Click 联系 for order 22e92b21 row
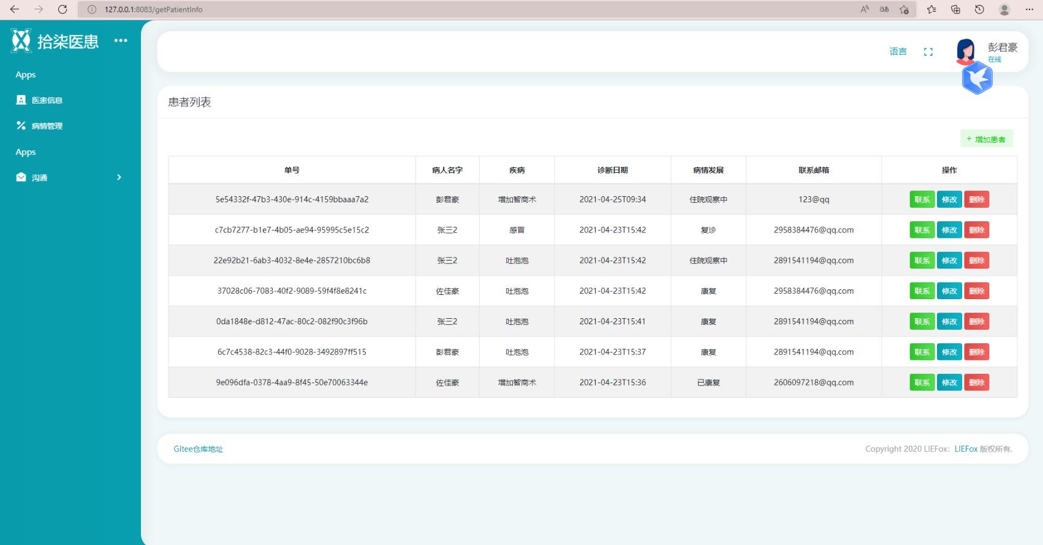This screenshot has width=1043, height=545. point(922,261)
